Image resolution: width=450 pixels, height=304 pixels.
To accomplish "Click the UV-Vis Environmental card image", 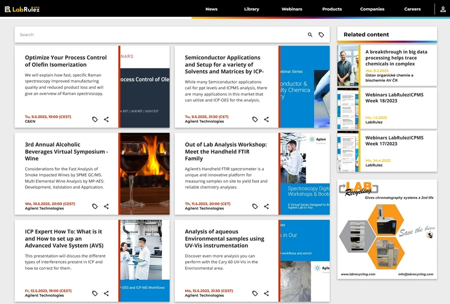I will (305, 261).
